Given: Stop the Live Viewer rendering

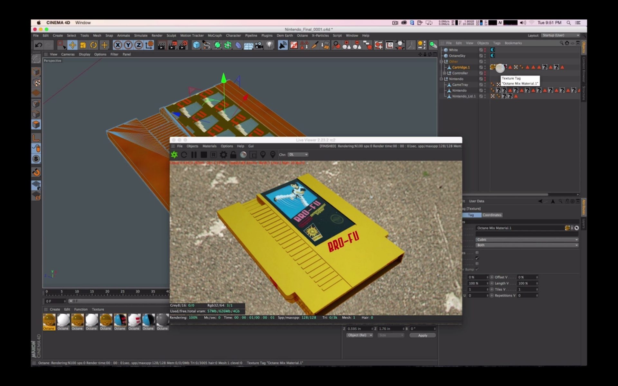Looking at the screenshot, I should (204, 155).
